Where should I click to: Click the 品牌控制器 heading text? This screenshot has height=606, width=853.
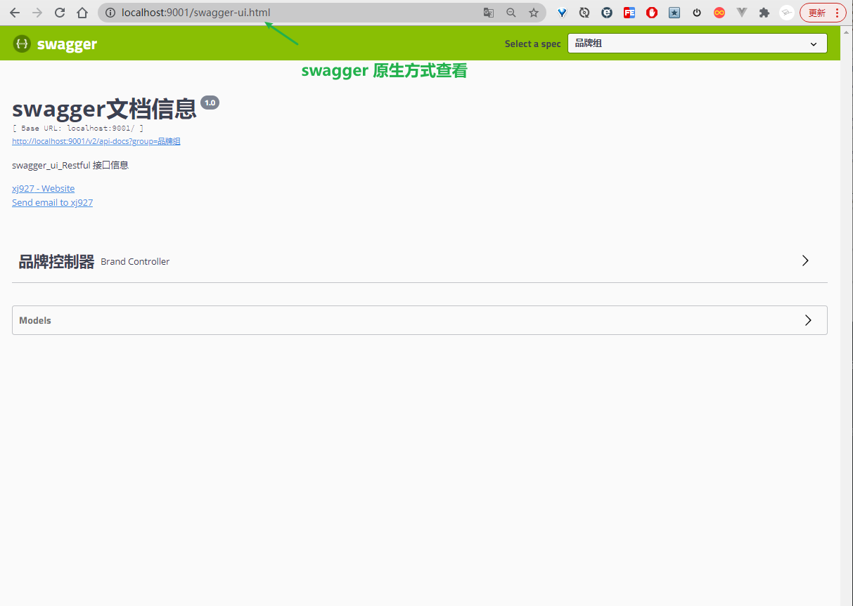click(x=56, y=262)
